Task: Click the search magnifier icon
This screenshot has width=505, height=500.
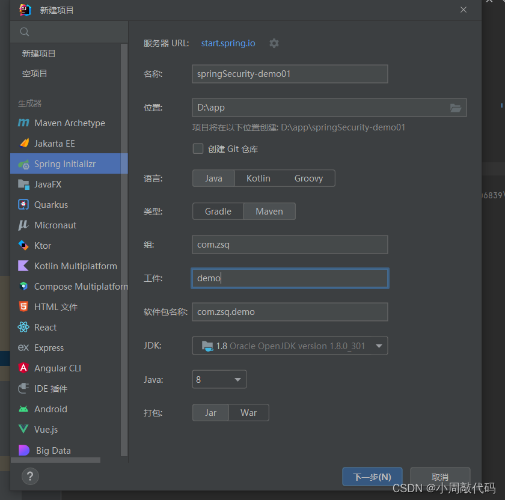Action: tap(25, 32)
